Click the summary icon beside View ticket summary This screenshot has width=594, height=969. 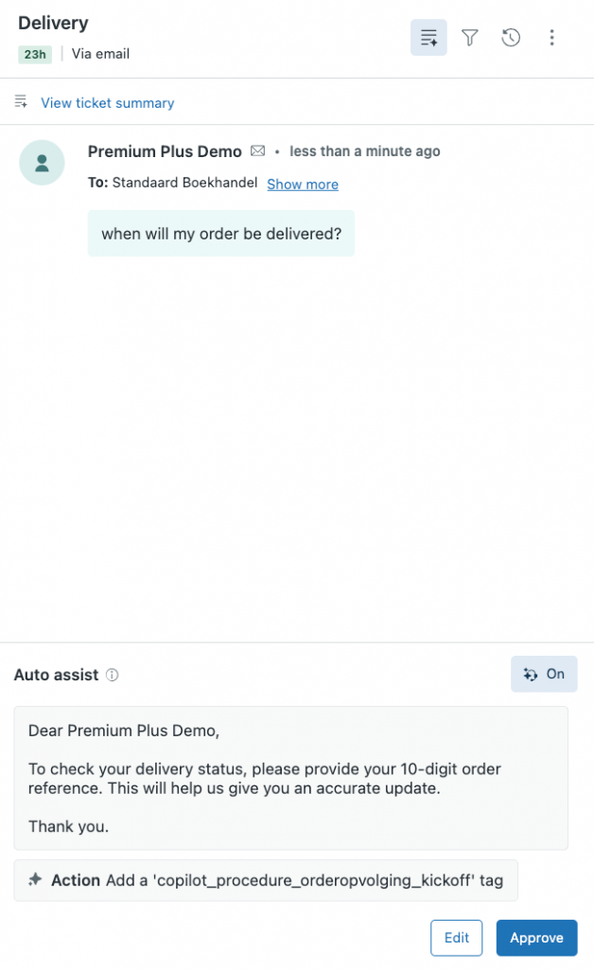click(21, 102)
